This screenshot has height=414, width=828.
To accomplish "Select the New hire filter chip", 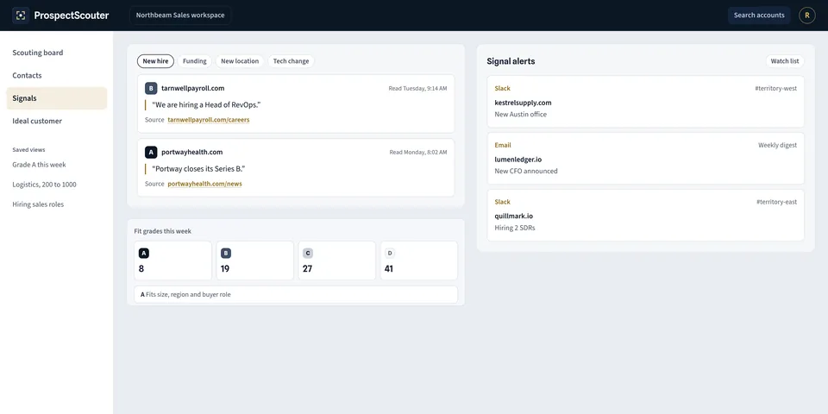I will point(155,61).
